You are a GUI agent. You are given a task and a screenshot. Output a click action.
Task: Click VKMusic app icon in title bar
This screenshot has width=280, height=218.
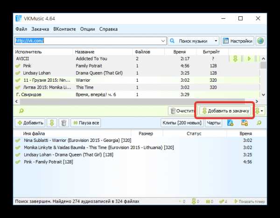point(18,18)
